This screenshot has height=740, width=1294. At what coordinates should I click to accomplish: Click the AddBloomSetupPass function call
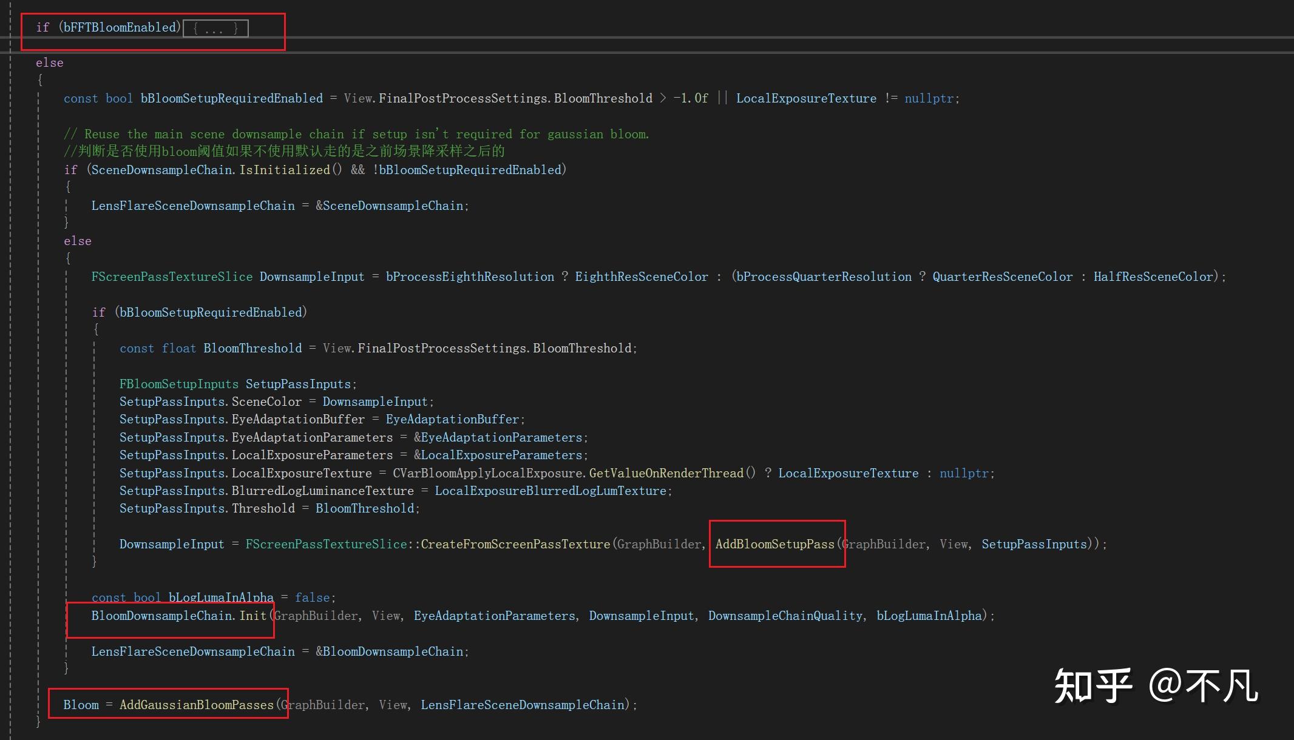click(774, 544)
